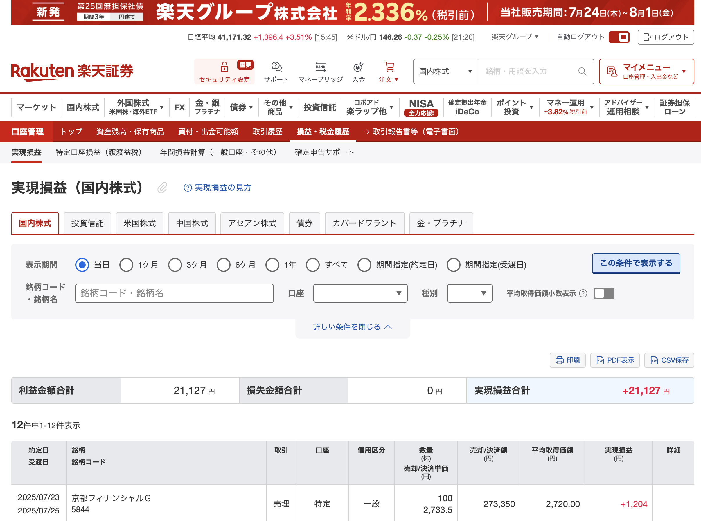
Task: Click the help question icon for 実現損益の見方
Action: 188,188
